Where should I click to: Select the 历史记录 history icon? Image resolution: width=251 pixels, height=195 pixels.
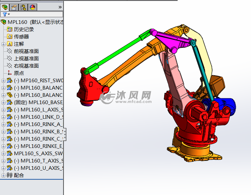tap(10, 29)
